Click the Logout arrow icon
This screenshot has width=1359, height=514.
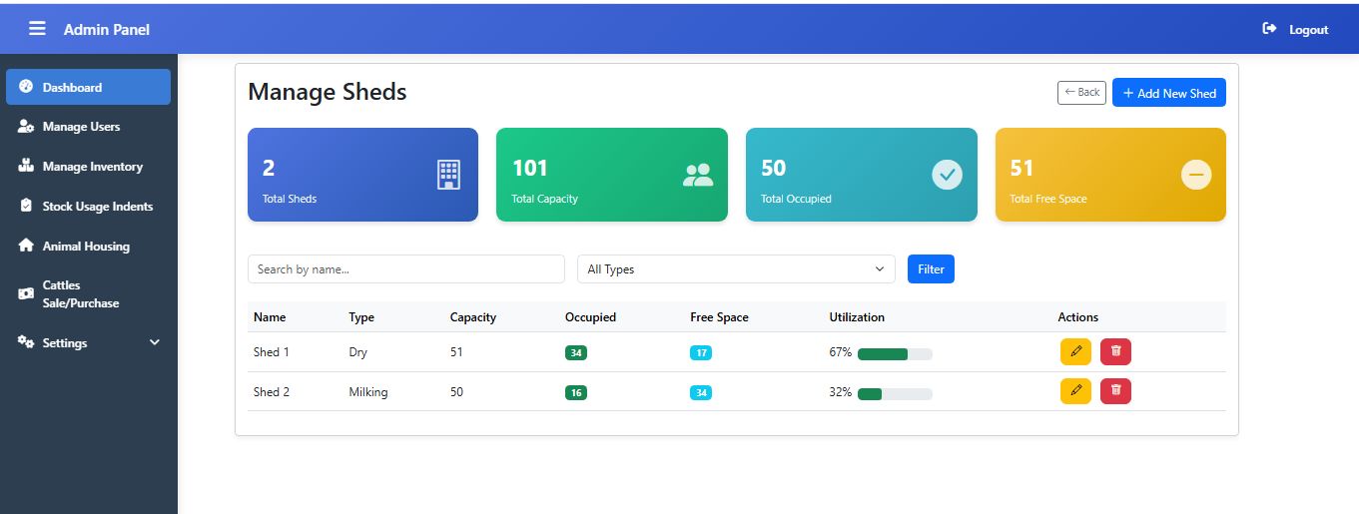pyautogui.click(x=1270, y=29)
